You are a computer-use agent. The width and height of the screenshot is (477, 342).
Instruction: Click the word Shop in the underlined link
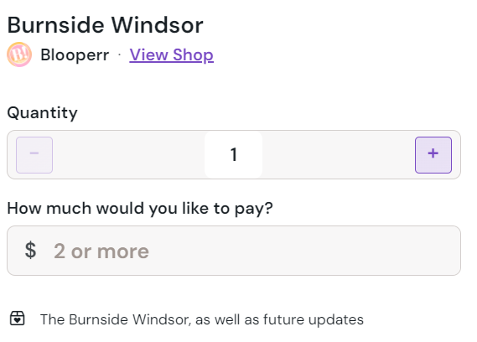[x=193, y=55]
